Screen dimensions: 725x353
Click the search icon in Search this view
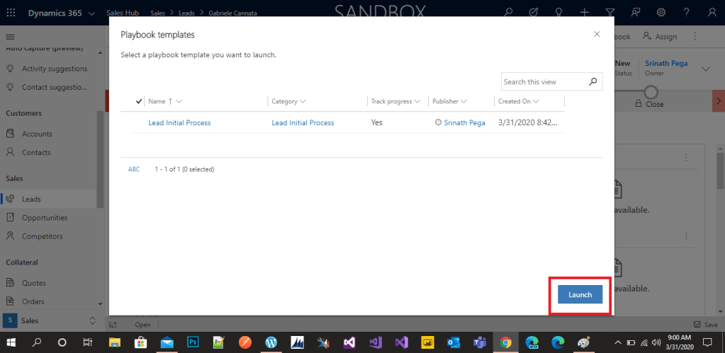click(x=593, y=82)
